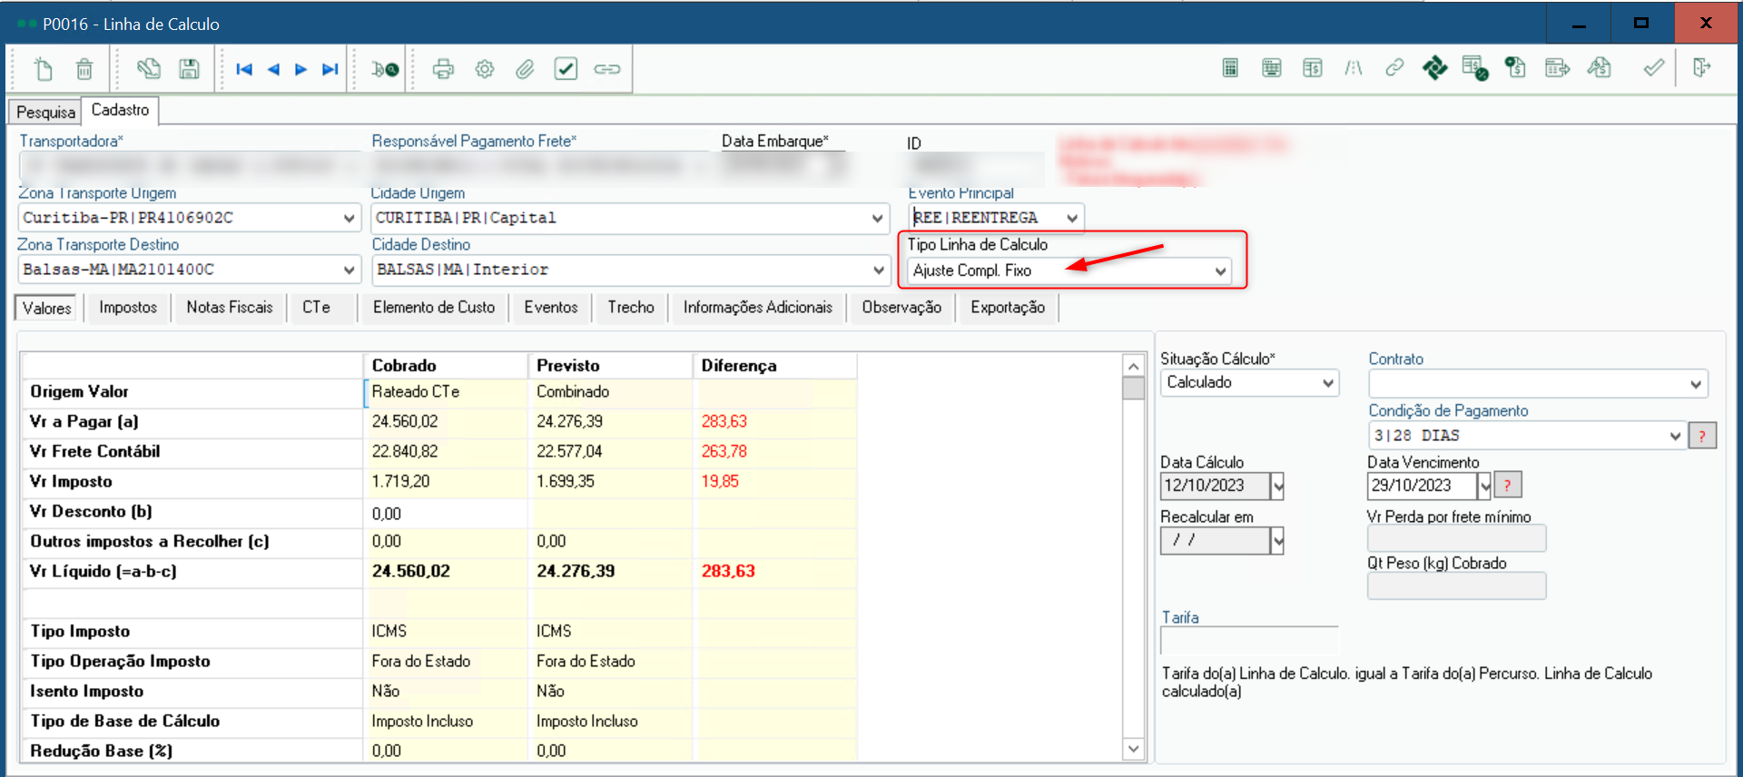
Task: Click the Data Cálculo date field
Action: click(x=1215, y=487)
